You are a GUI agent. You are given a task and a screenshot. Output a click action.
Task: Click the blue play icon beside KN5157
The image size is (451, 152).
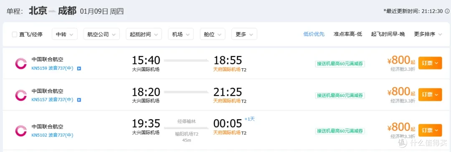[79, 100]
